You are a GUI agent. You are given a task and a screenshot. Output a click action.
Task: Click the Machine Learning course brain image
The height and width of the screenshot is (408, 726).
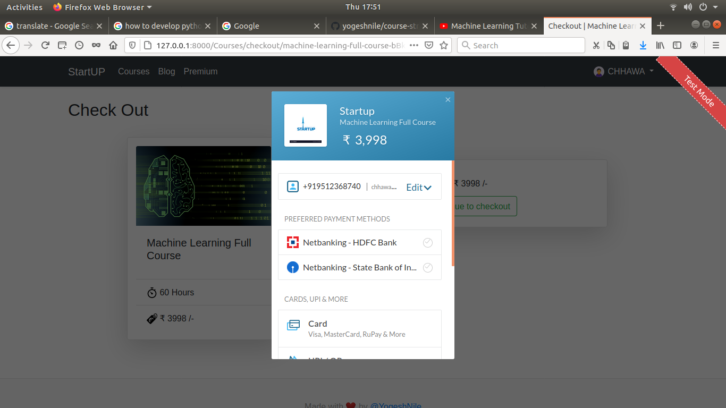click(204, 186)
